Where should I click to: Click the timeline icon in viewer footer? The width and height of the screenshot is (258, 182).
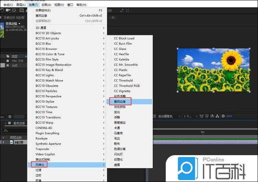point(212,116)
